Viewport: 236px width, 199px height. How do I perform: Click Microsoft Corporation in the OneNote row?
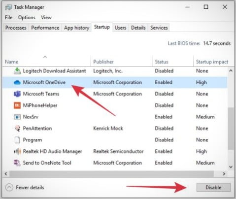coord(117,163)
